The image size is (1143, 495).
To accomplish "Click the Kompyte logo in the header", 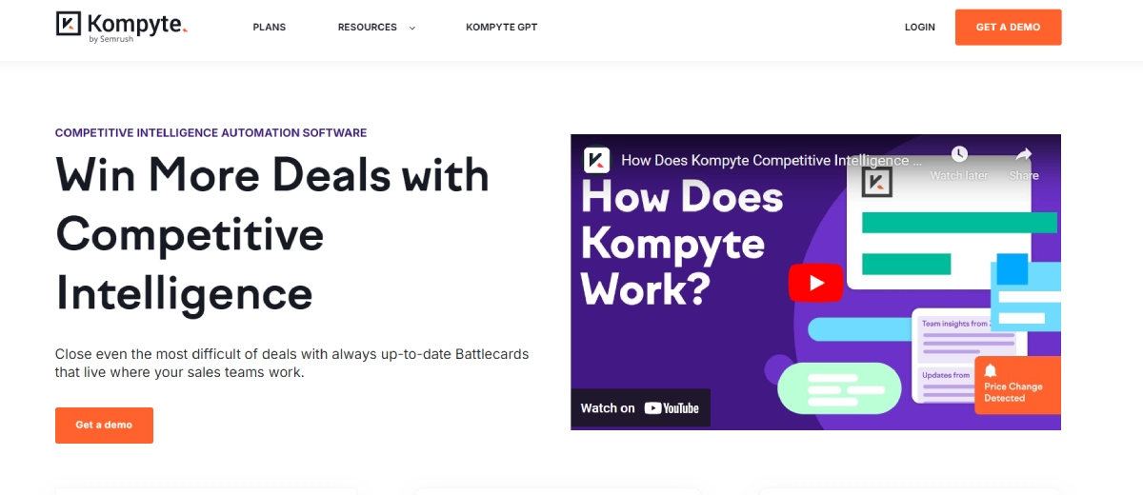I will tap(121, 25).
